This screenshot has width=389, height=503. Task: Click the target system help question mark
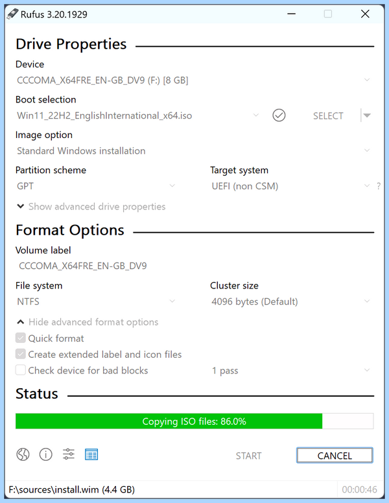tap(379, 186)
